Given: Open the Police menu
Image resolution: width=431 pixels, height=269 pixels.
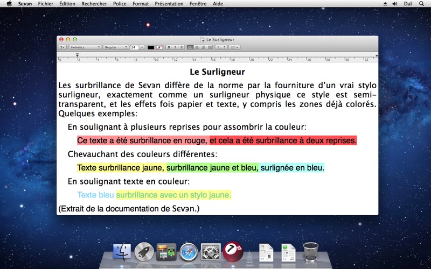Looking at the screenshot, I should 120,4.
